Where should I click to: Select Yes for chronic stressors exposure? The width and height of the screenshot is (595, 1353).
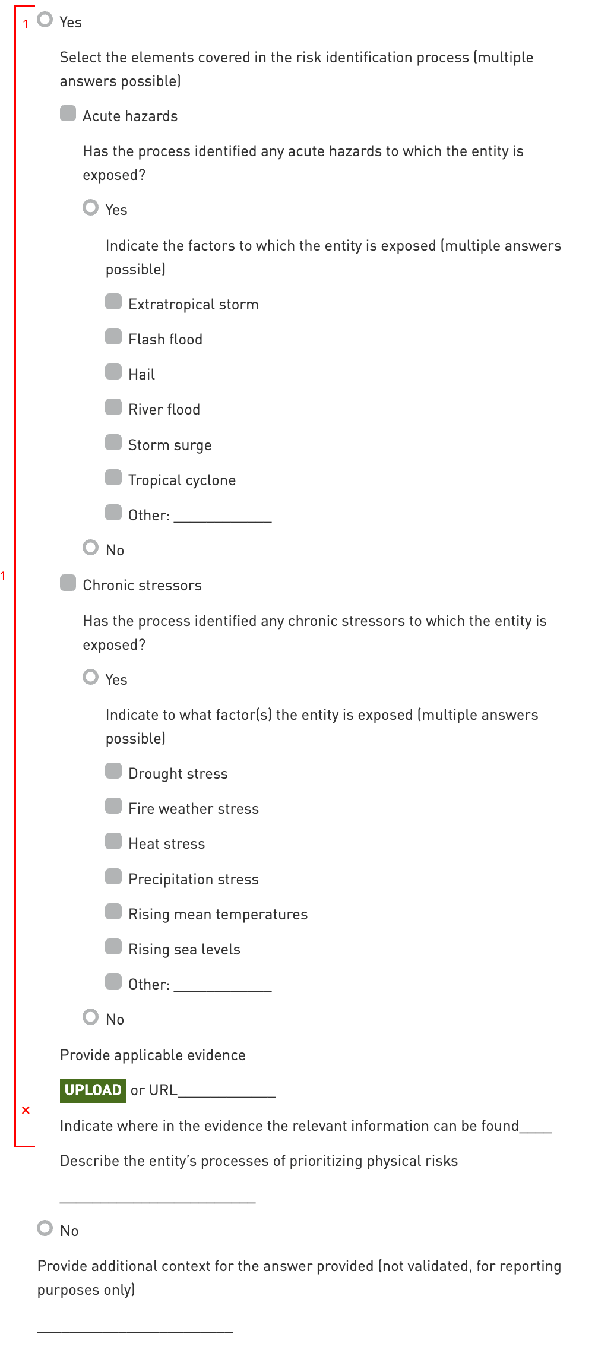tap(91, 677)
